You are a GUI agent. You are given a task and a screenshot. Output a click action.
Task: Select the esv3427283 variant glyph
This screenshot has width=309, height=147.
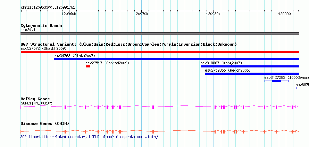tap(276, 81)
